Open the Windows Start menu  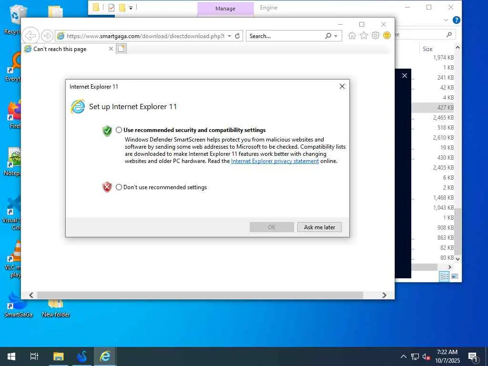11,356
